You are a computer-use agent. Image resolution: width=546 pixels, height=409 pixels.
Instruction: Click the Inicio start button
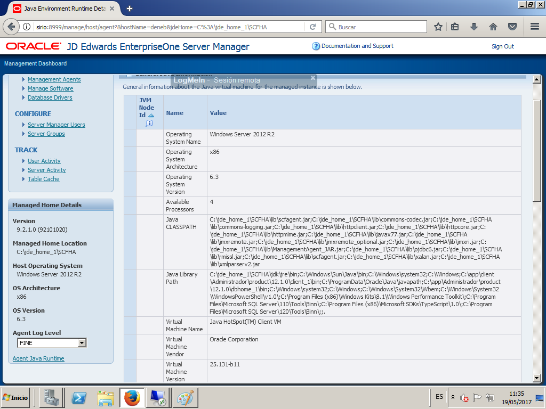pyautogui.click(x=15, y=397)
